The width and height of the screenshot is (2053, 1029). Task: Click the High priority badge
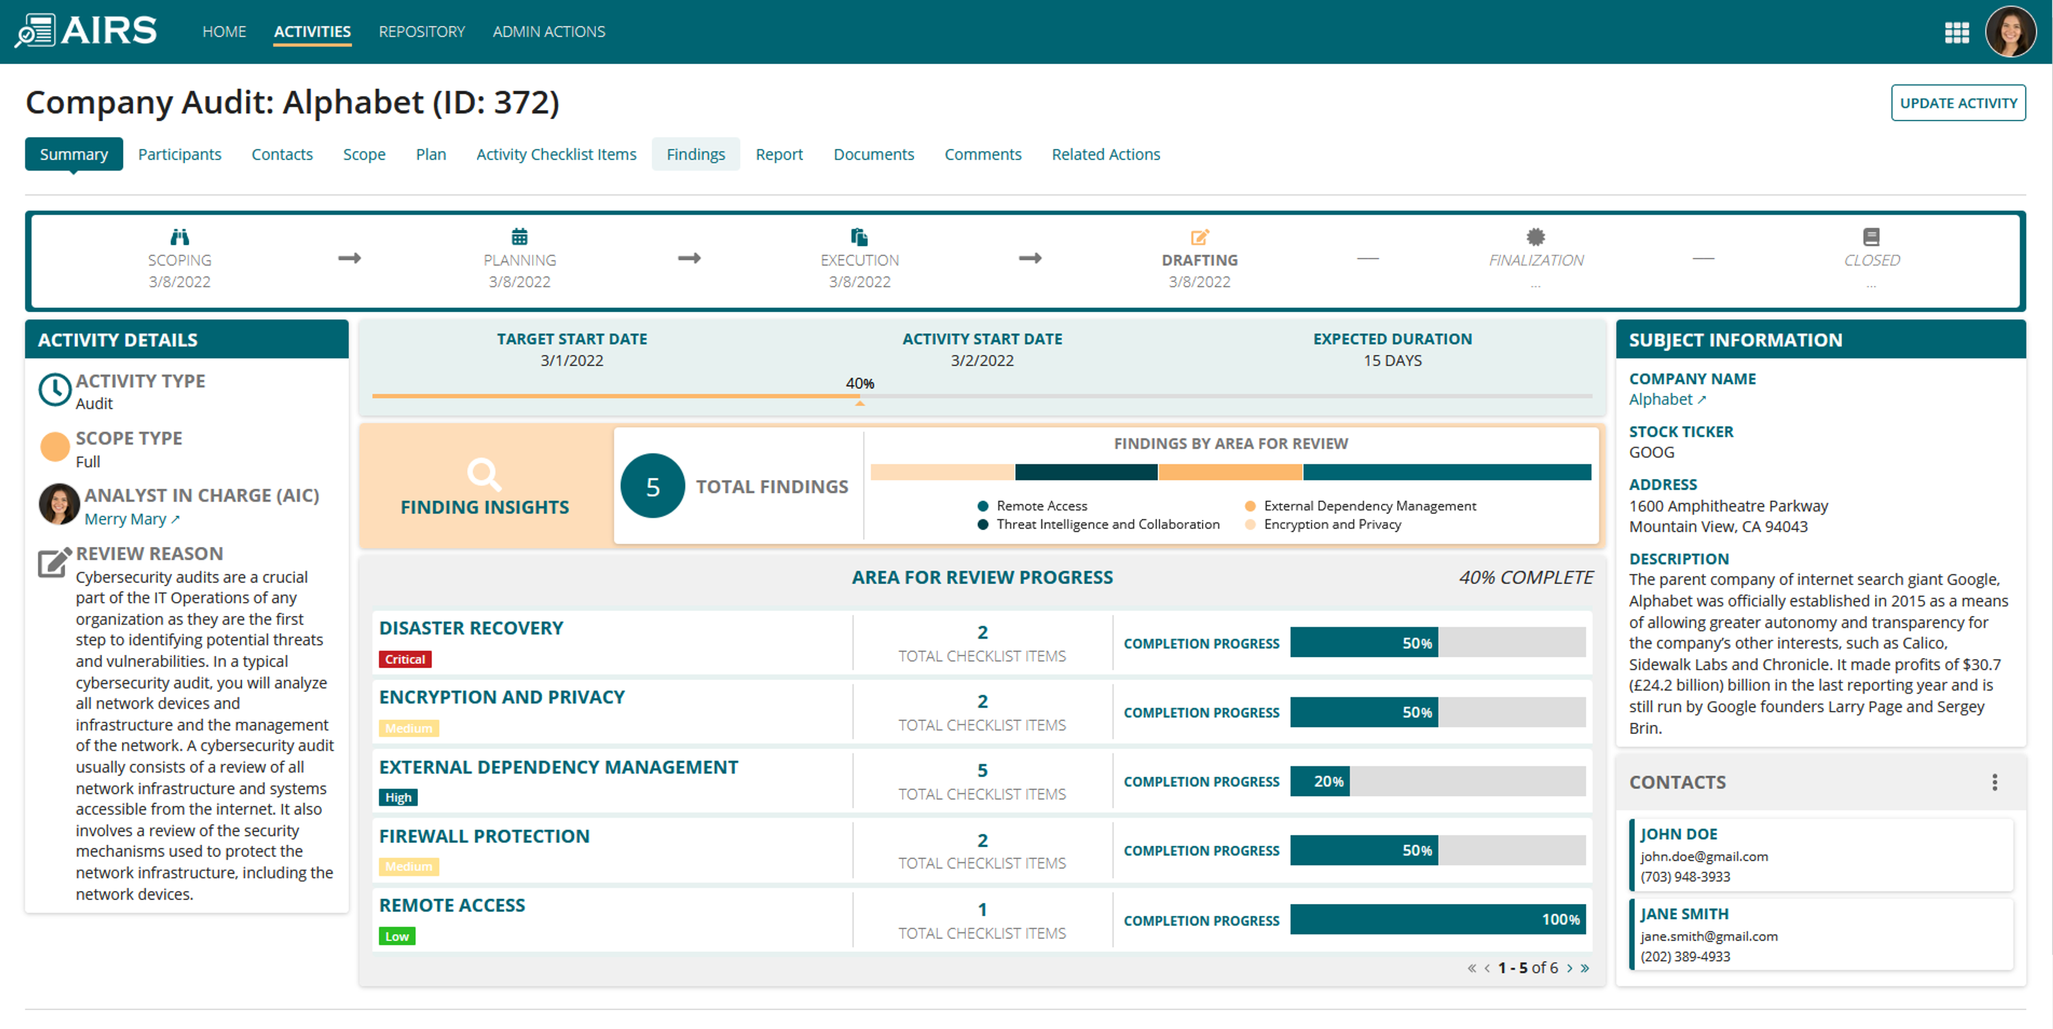[x=398, y=798]
